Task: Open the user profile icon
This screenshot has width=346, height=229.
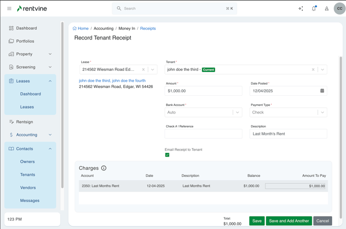Action: click(326, 9)
